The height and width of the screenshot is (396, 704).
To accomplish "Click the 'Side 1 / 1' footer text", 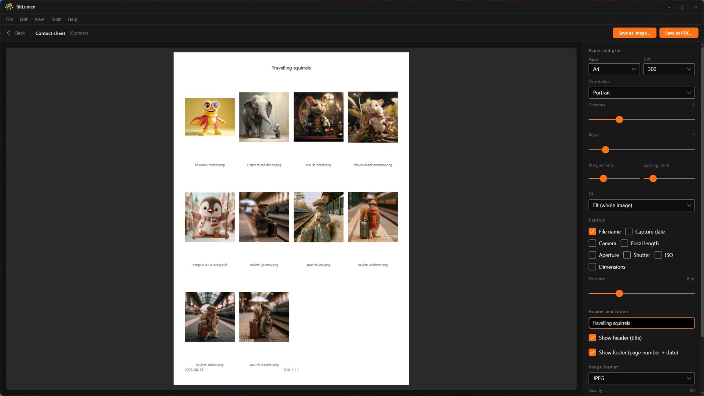I will click(x=291, y=370).
